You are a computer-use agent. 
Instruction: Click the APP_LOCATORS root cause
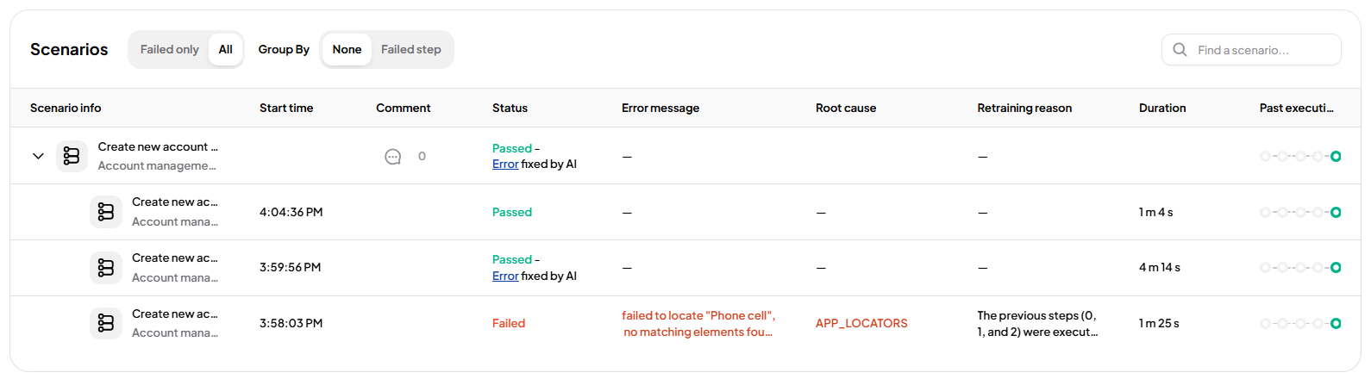pyautogui.click(x=861, y=324)
